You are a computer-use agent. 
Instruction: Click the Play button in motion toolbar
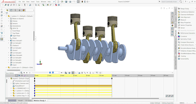[27, 73]
